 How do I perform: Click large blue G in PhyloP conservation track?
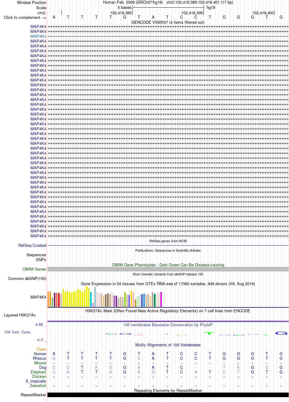point(281,334)
